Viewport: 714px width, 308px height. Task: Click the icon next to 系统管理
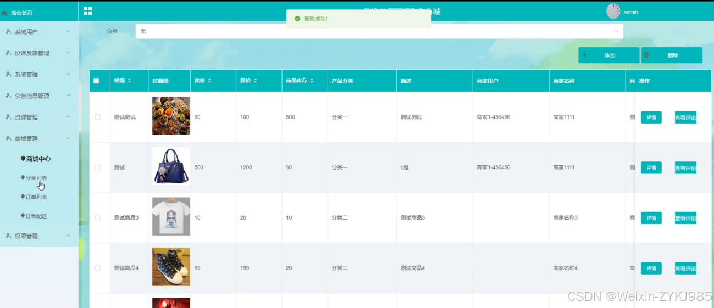point(8,75)
